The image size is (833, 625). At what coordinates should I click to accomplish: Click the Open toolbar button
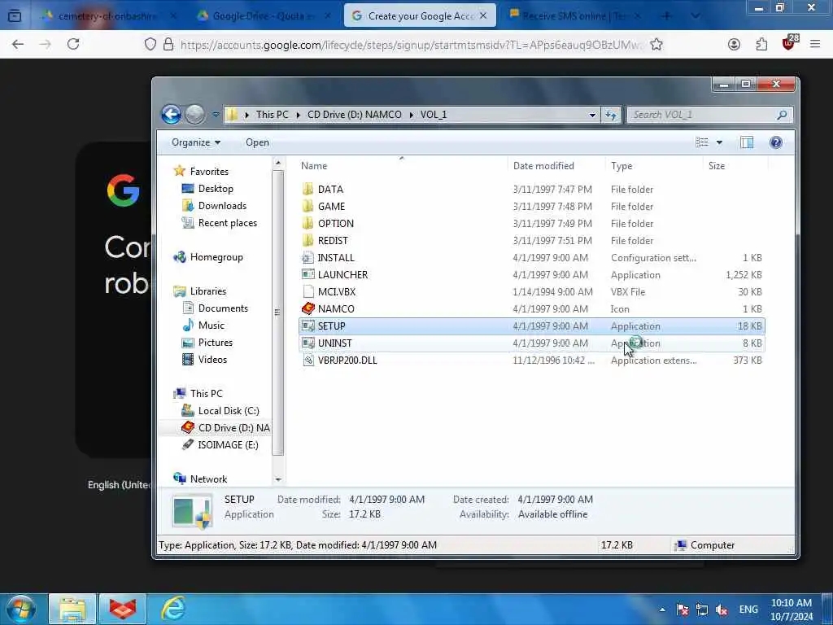tap(257, 142)
